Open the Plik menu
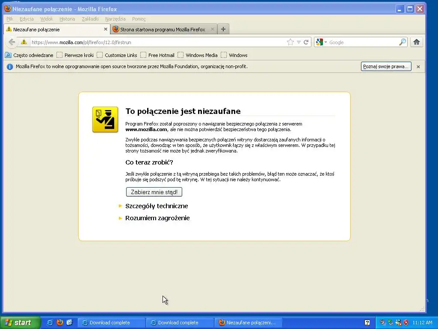 click(x=10, y=19)
